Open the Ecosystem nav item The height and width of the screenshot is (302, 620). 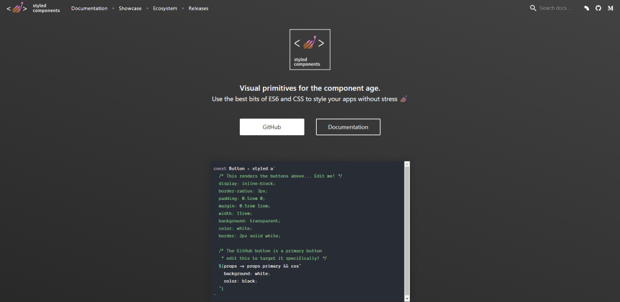pyautogui.click(x=165, y=8)
